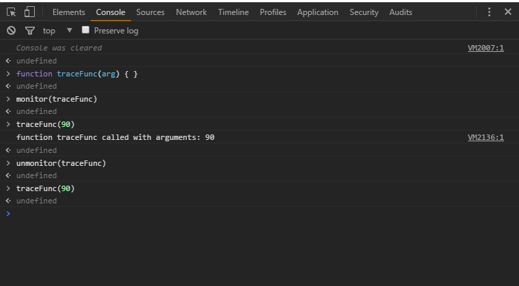The width and height of the screenshot is (519, 286).
Task: Toggle the device toolbar icon
Action: pyautogui.click(x=29, y=12)
